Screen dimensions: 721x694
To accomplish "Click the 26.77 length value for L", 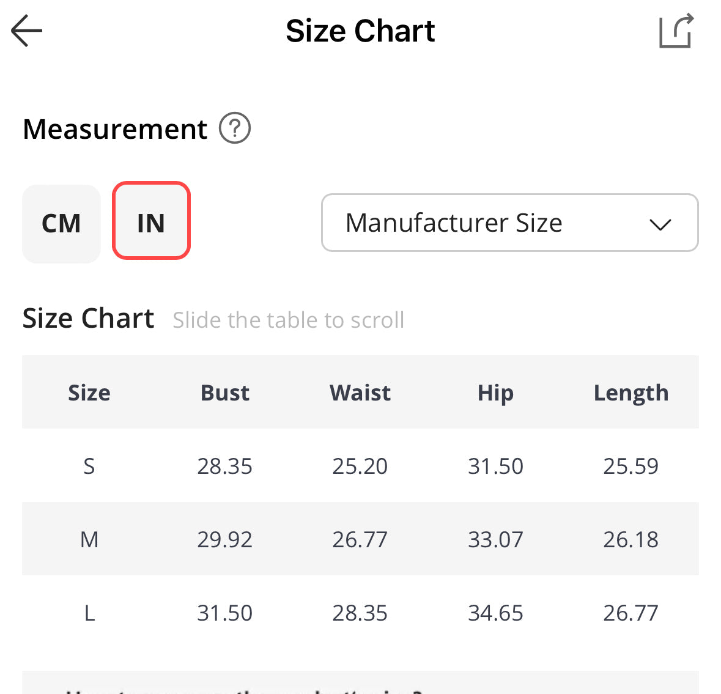I will [x=630, y=613].
